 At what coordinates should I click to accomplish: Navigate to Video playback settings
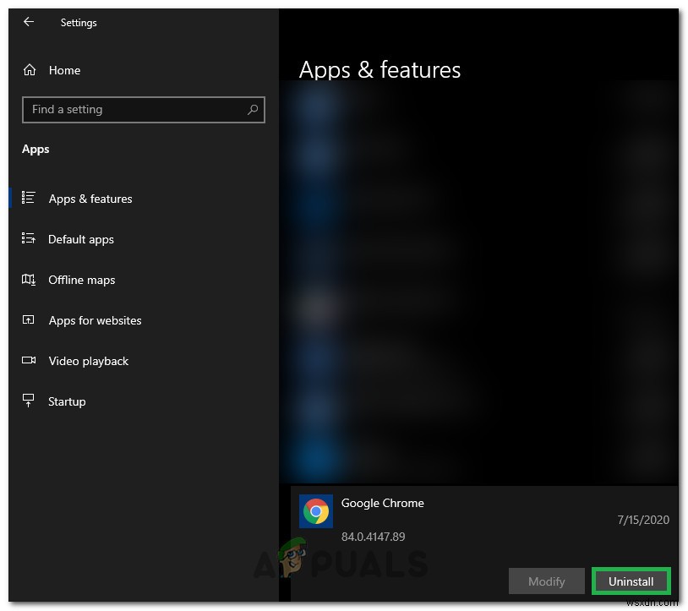pos(89,361)
